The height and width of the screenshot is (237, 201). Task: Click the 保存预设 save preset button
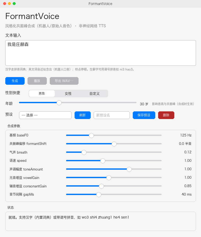tap(144, 115)
